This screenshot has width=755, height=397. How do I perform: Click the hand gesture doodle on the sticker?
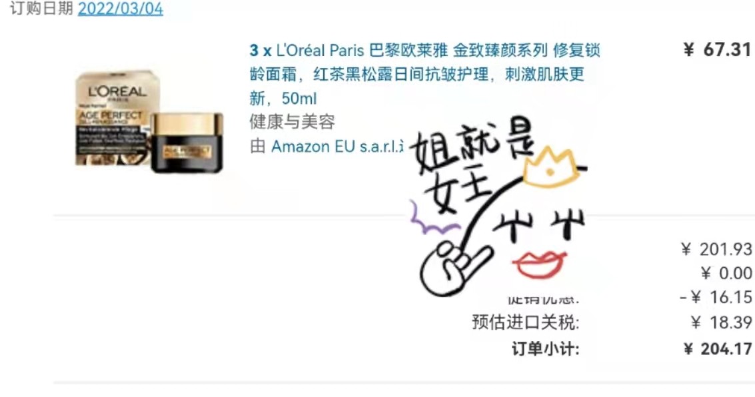point(454,266)
